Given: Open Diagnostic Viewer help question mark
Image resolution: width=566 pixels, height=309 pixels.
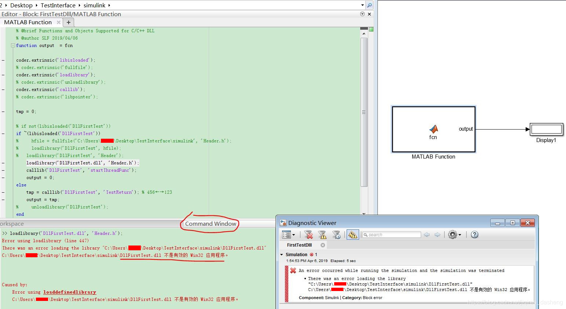Looking at the screenshot, I should (475, 235).
